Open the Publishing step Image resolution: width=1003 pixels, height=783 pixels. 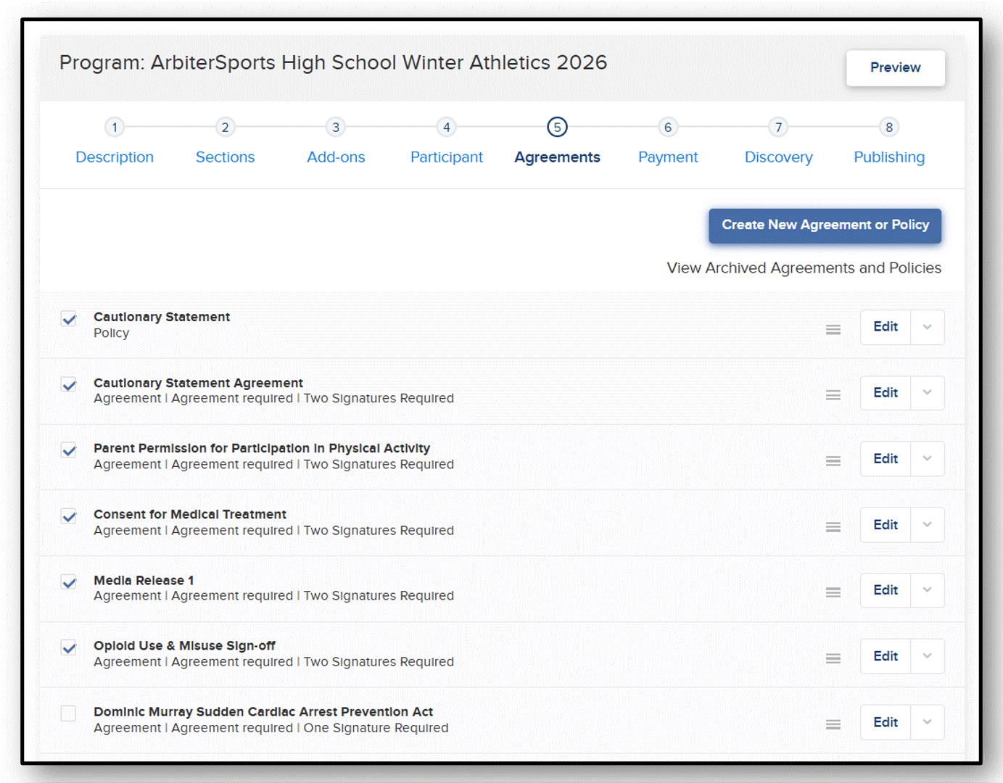pyautogui.click(x=889, y=157)
